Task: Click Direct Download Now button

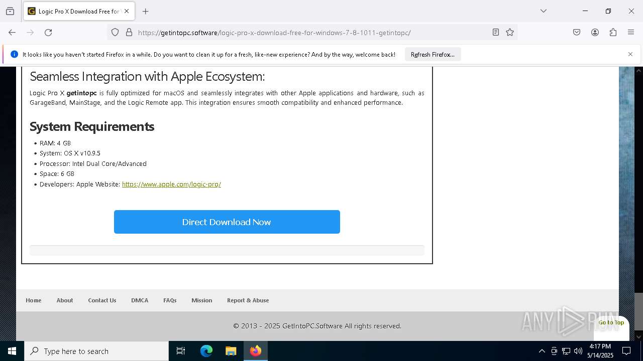Action: click(227, 222)
